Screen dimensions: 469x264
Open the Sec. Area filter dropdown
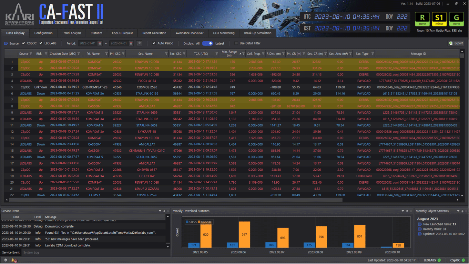[x=350, y=54]
